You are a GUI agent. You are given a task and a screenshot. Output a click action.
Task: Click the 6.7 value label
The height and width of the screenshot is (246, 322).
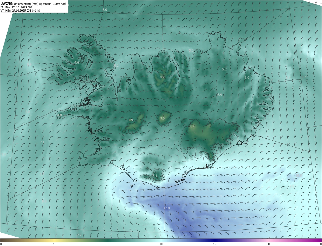pyautogui.click(x=304, y=77)
